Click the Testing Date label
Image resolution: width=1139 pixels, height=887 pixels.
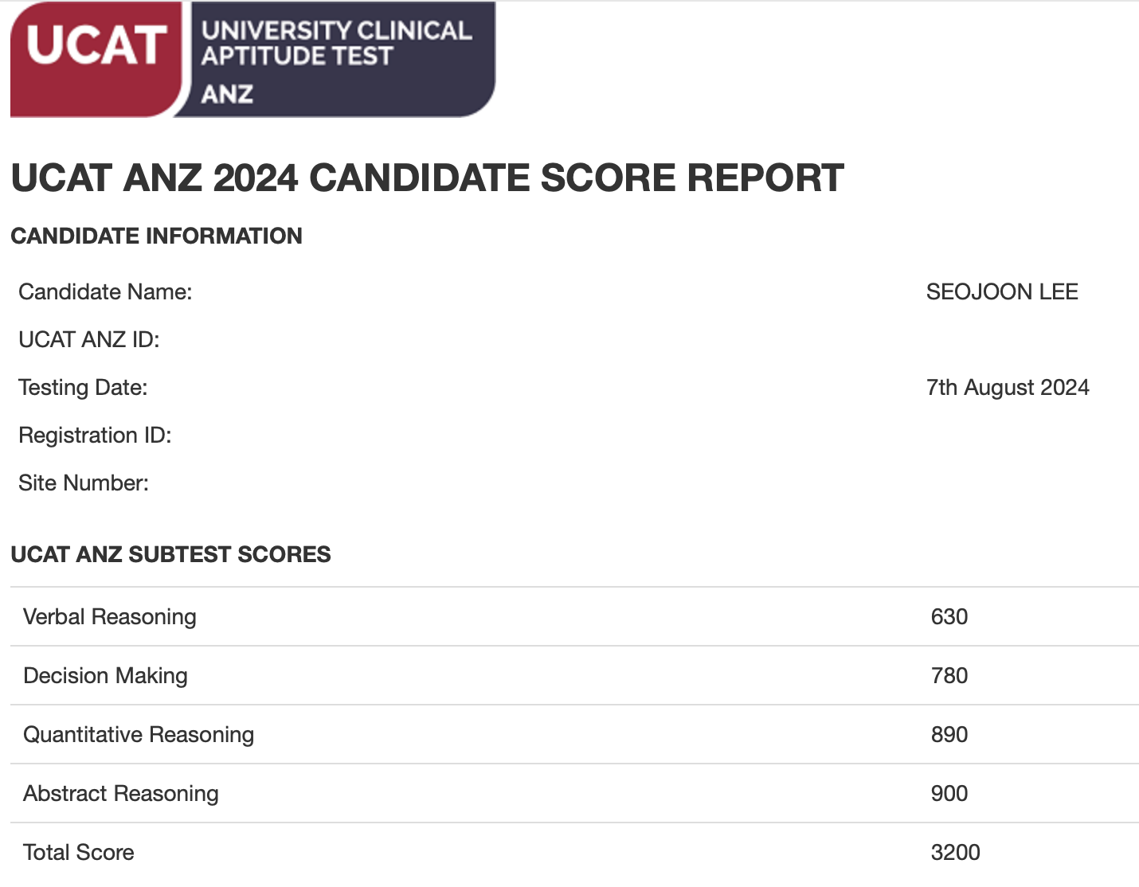(83, 388)
